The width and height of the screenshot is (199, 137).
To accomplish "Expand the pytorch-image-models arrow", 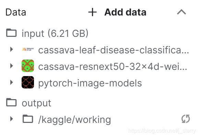I will click(12, 82).
